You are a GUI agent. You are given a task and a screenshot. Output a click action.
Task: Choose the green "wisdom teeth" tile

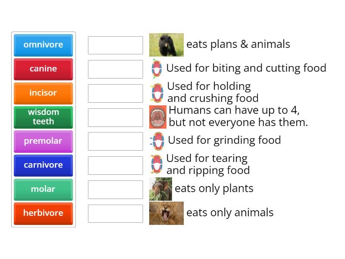click(x=43, y=117)
